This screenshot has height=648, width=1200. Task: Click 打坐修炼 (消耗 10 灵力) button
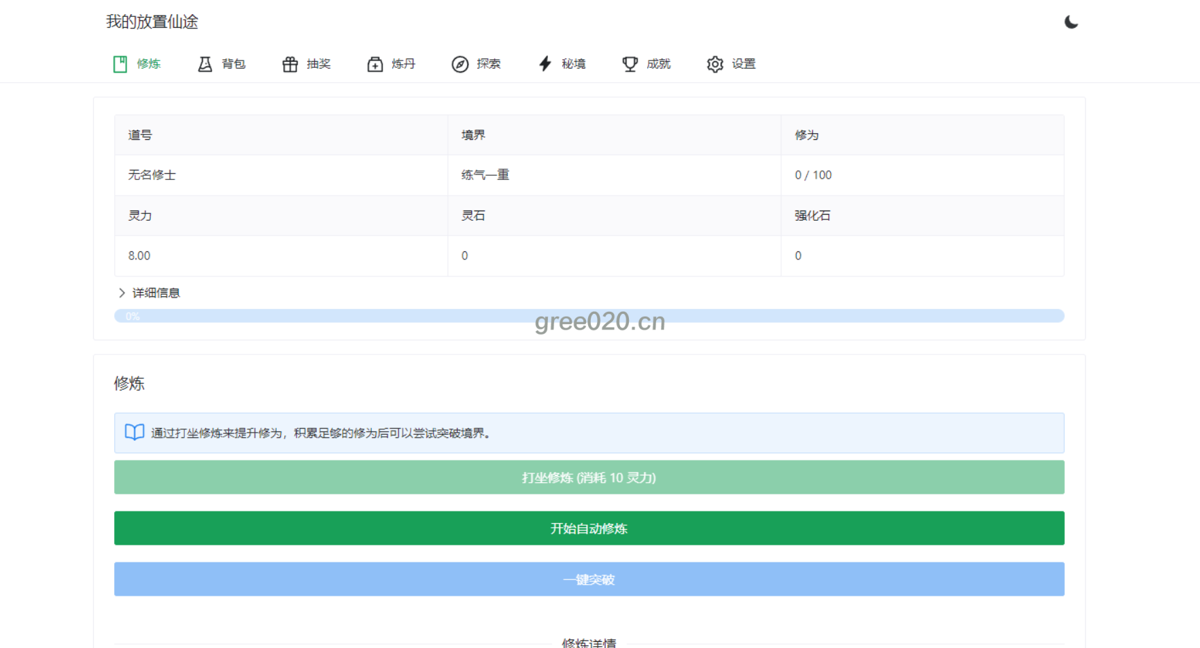coord(589,478)
